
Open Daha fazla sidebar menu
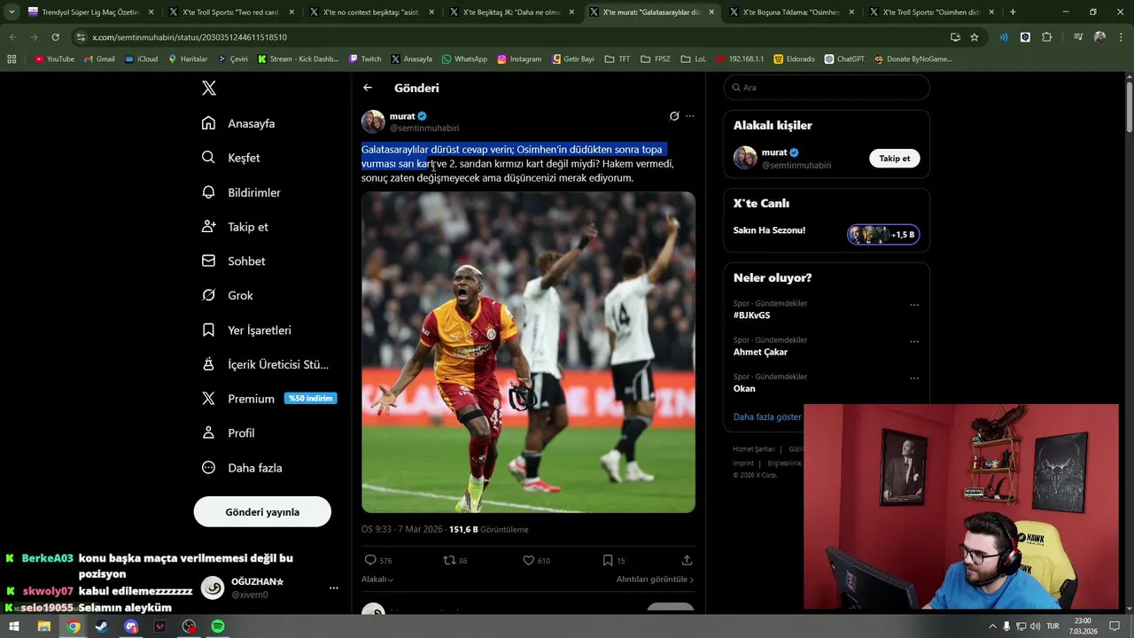(x=242, y=468)
